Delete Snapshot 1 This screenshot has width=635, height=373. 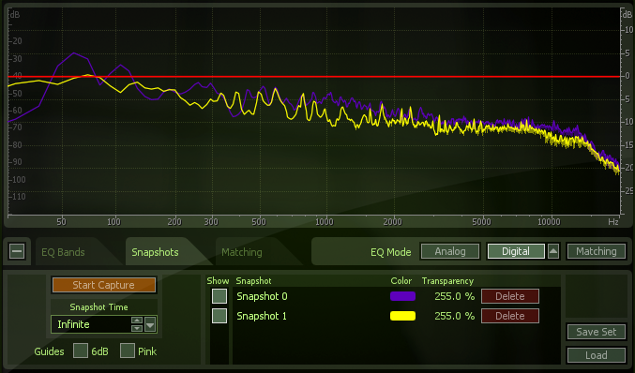(x=510, y=316)
